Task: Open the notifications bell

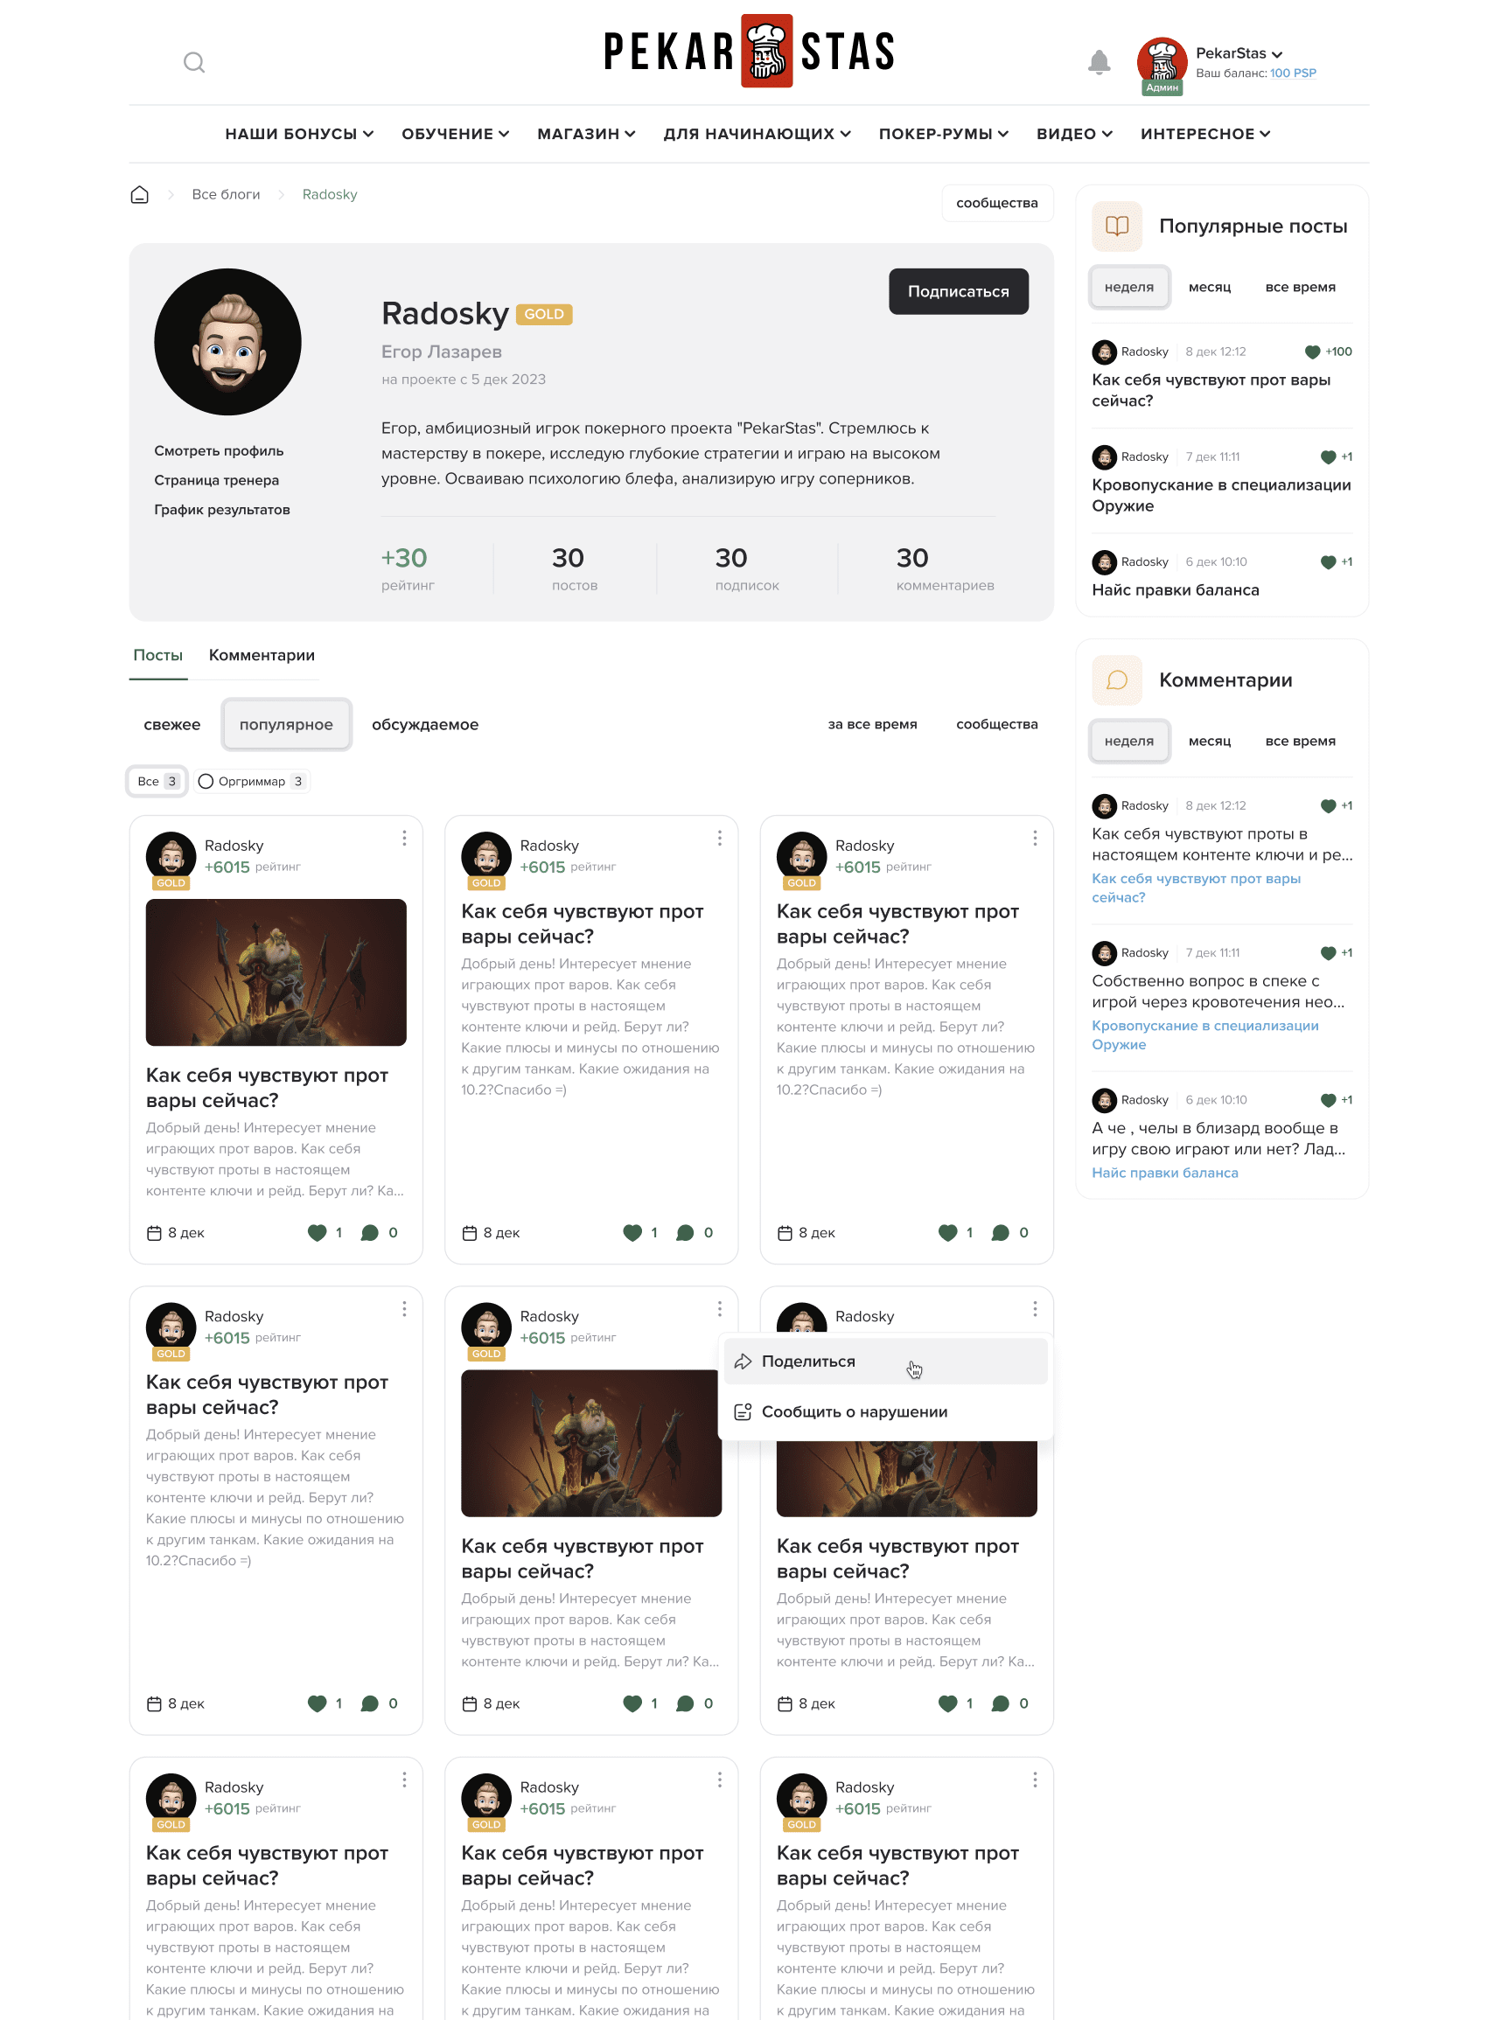Action: coord(1099,62)
